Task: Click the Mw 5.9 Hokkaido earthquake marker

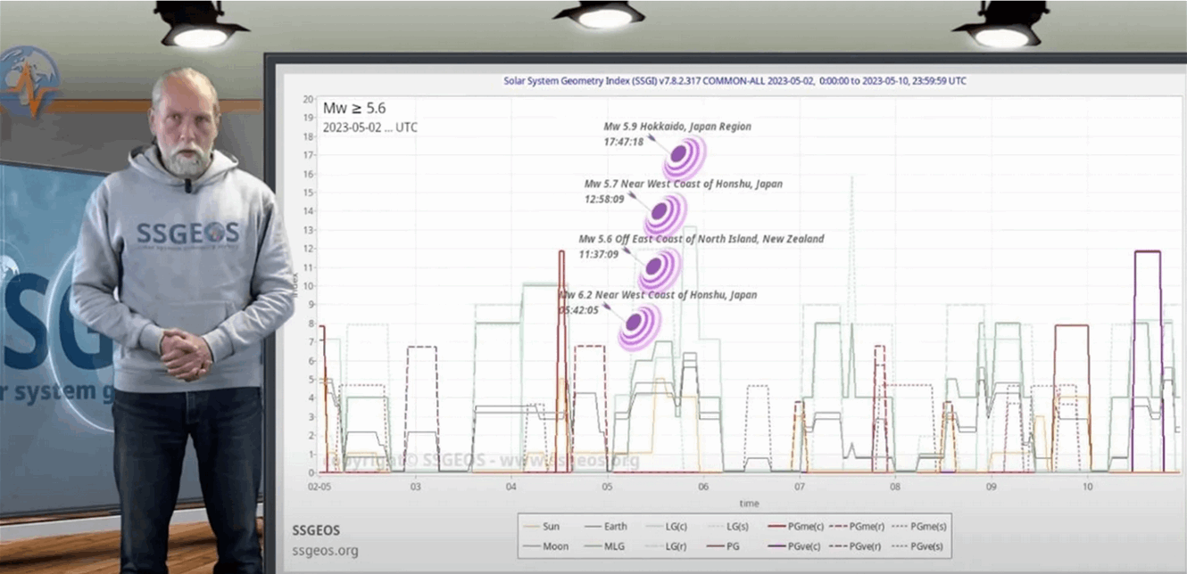Action: 685,158
